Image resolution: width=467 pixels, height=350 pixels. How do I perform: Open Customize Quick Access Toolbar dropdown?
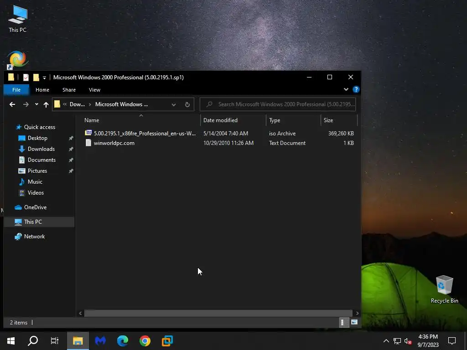(44, 77)
